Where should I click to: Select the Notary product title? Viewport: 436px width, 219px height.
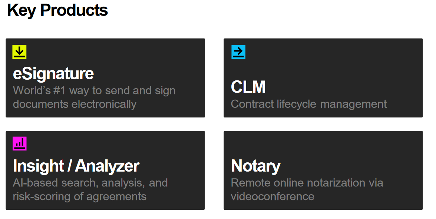coord(256,166)
